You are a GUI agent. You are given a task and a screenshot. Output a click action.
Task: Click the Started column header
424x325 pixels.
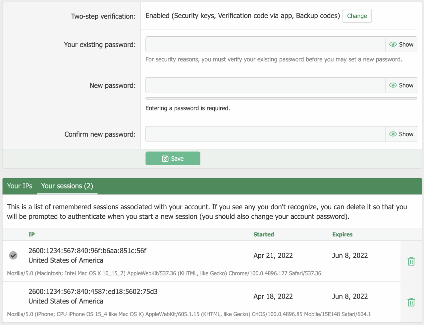[264, 234]
